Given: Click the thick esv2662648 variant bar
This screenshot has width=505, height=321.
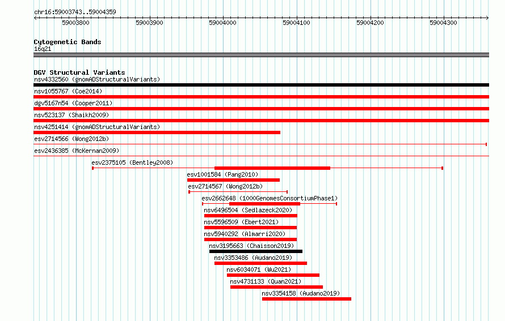Looking at the screenshot, I should click(265, 204).
